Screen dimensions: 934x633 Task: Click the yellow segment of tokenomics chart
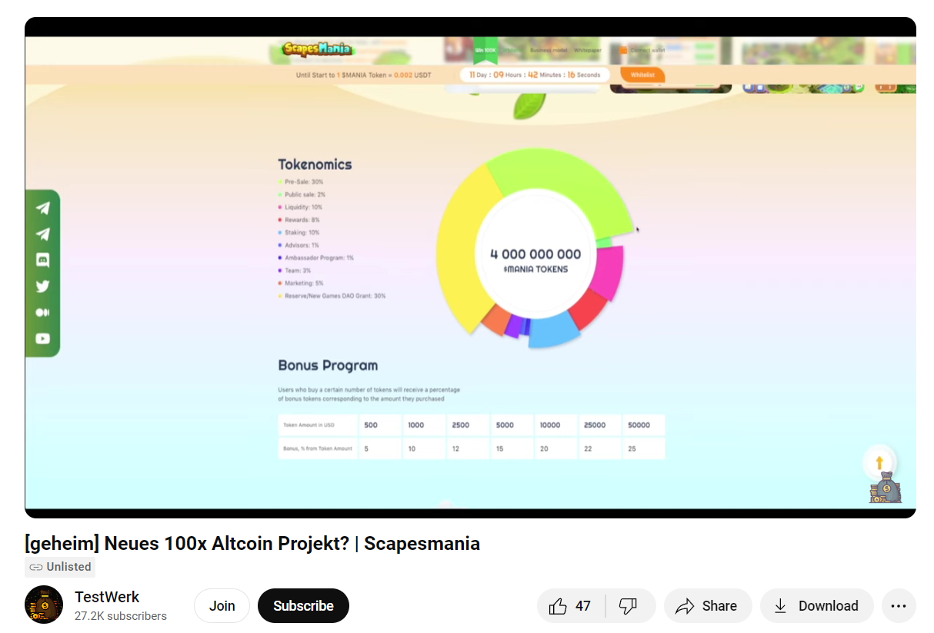(x=462, y=254)
